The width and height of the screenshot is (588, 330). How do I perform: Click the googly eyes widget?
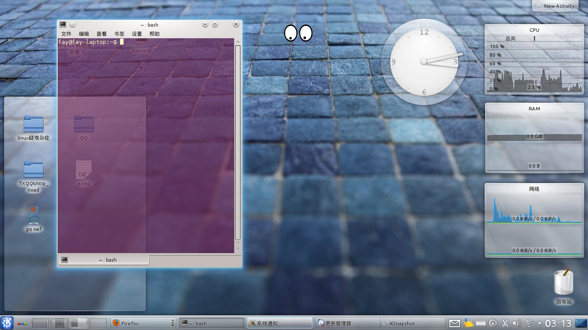click(298, 33)
